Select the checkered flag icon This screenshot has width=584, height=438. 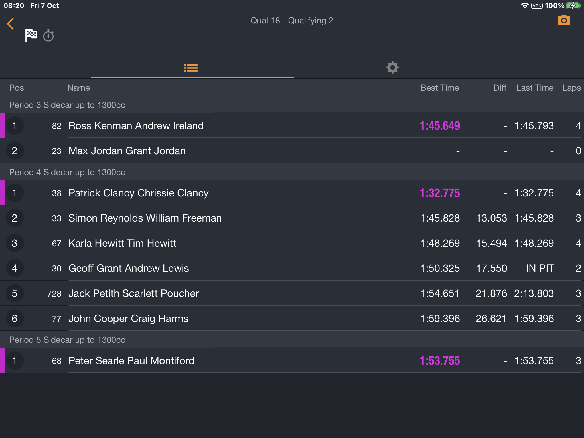coord(31,36)
